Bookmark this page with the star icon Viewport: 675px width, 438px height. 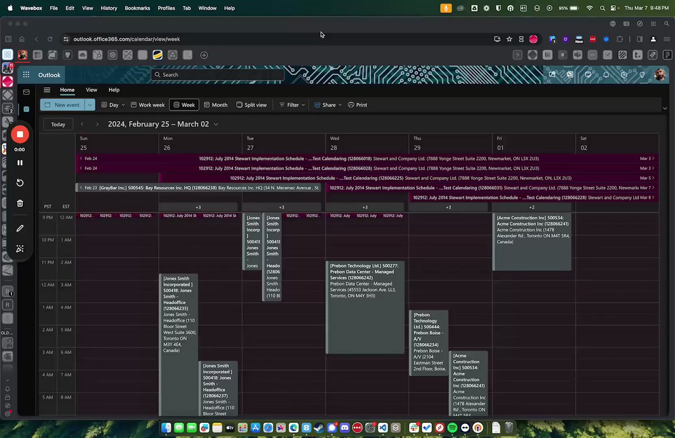click(x=509, y=39)
